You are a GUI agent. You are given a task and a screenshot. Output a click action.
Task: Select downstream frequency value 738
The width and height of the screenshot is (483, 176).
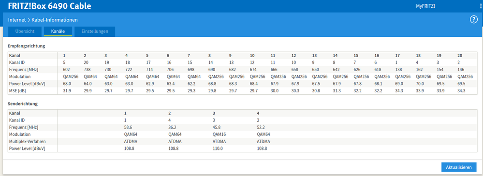87,69
